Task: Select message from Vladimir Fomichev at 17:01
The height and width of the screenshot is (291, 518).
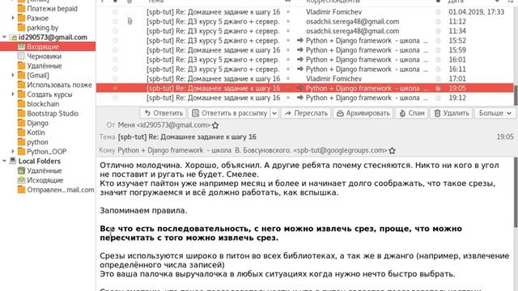Action: tap(305, 79)
